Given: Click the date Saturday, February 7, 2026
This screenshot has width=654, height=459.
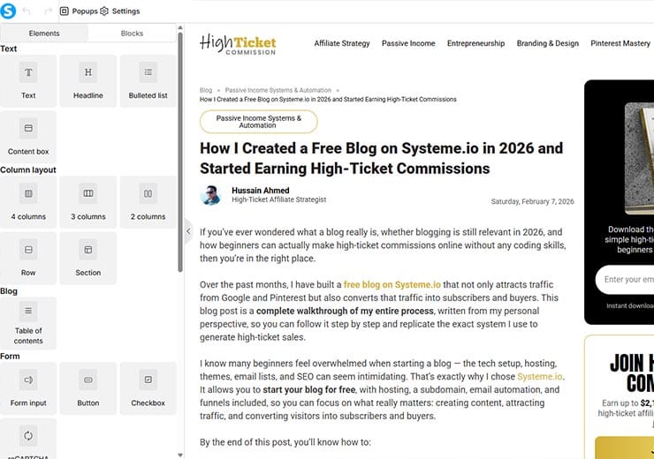Looking at the screenshot, I should 532,201.
